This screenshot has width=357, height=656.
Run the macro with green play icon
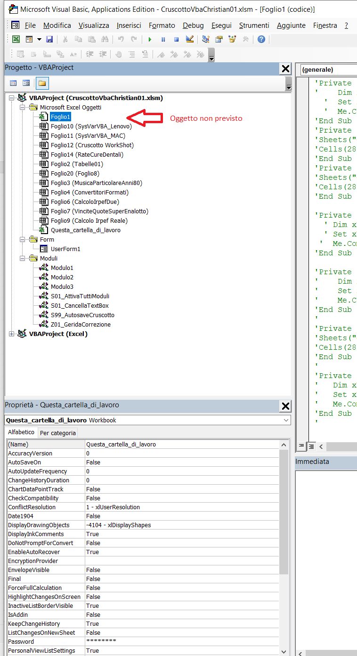tap(150, 39)
